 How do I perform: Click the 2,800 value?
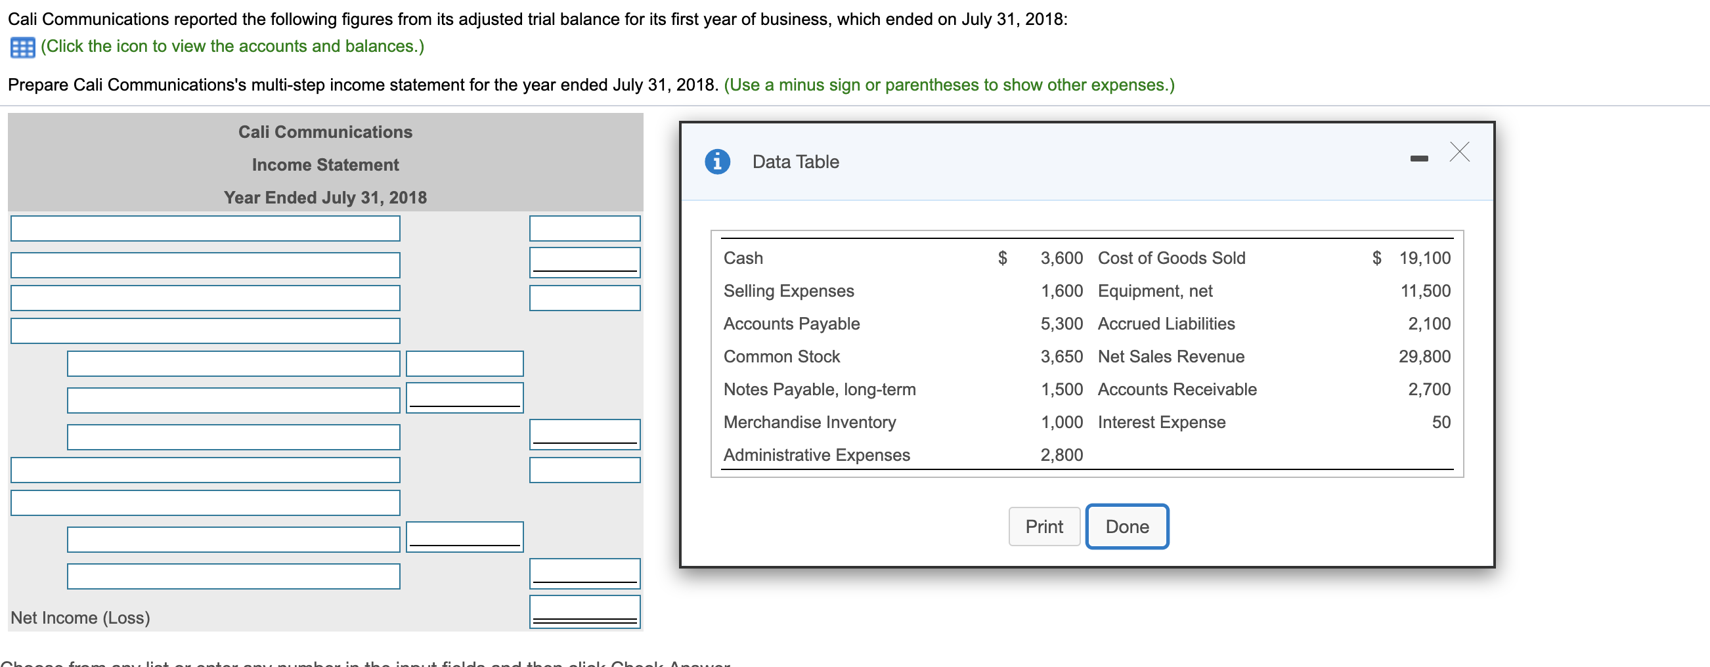coord(1061,456)
